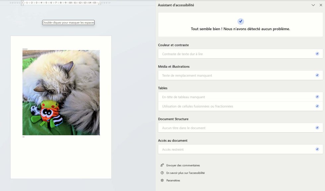Image resolution: width=325 pixels, height=191 pixels.
Task: Toggle the check on Contraste de texte dur à lire
Action: coord(317,53)
